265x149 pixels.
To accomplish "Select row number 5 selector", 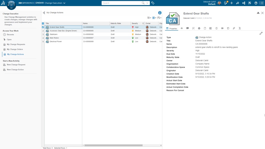I will [x=43, y=41].
